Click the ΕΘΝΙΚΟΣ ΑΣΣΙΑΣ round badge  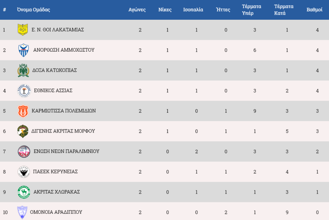pyautogui.click(x=24, y=91)
